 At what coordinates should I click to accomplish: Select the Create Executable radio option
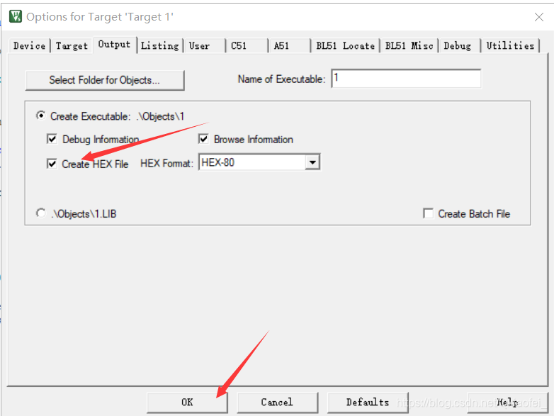coord(41,116)
